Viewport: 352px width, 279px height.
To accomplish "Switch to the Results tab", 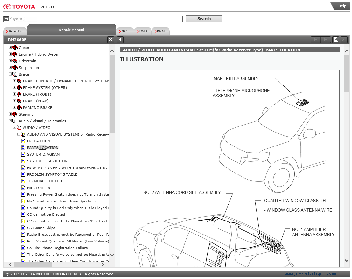I will [15, 31].
